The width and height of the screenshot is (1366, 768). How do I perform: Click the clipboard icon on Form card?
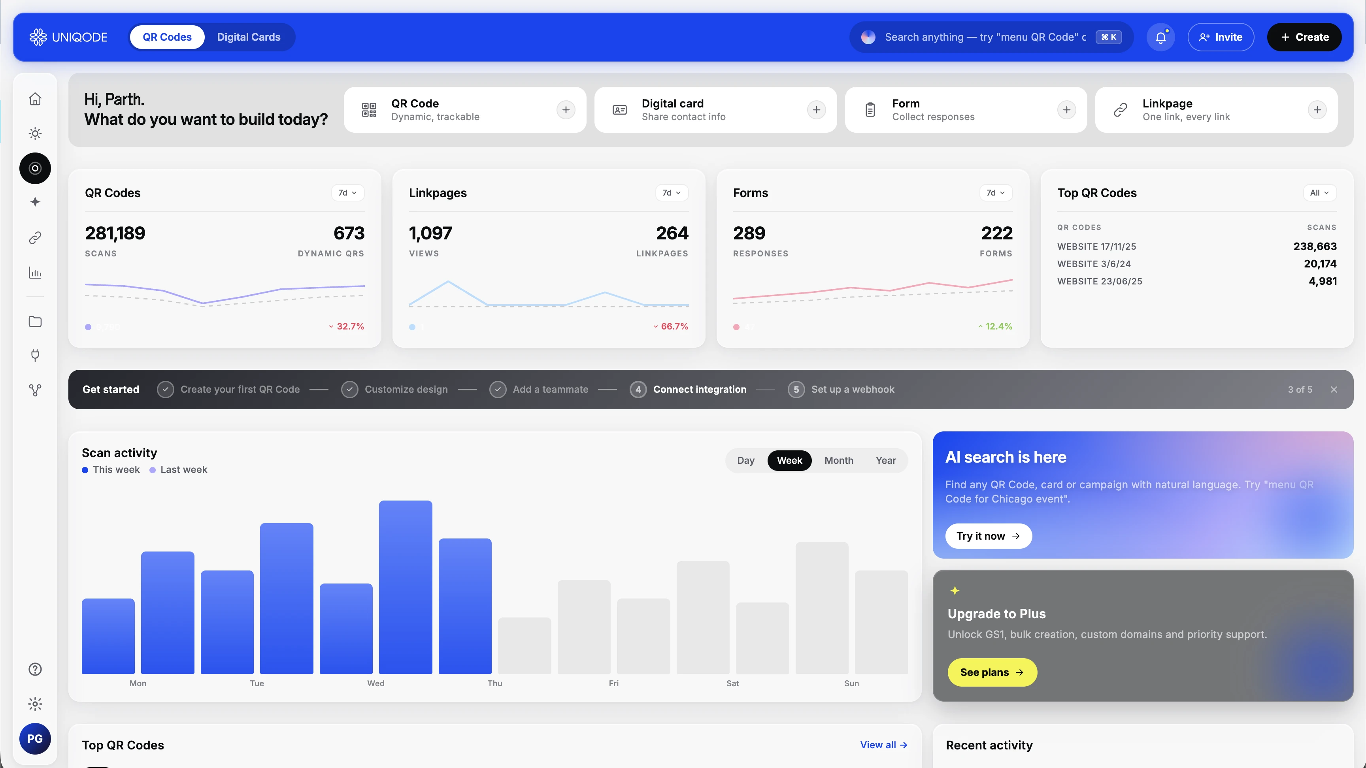click(870, 110)
